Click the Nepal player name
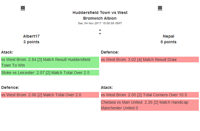 click(168, 36)
